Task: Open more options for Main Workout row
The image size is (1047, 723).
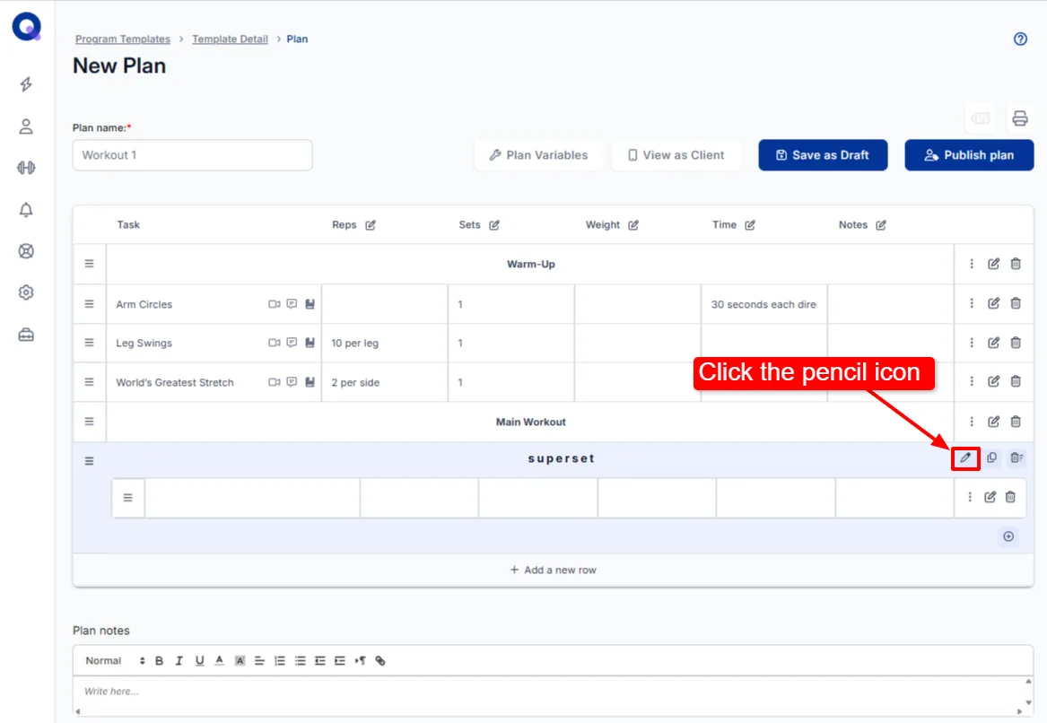Action: click(x=972, y=422)
